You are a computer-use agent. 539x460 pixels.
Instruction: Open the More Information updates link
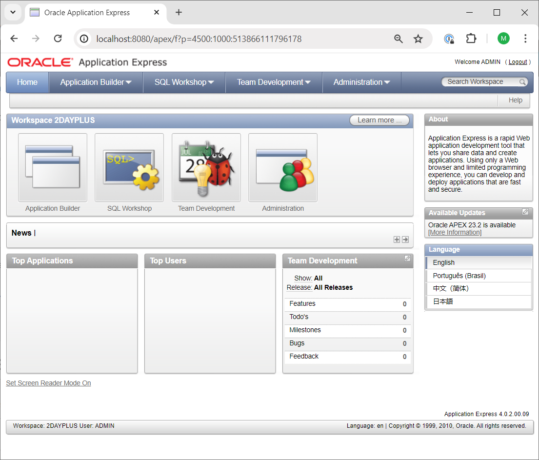pyautogui.click(x=455, y=232)
